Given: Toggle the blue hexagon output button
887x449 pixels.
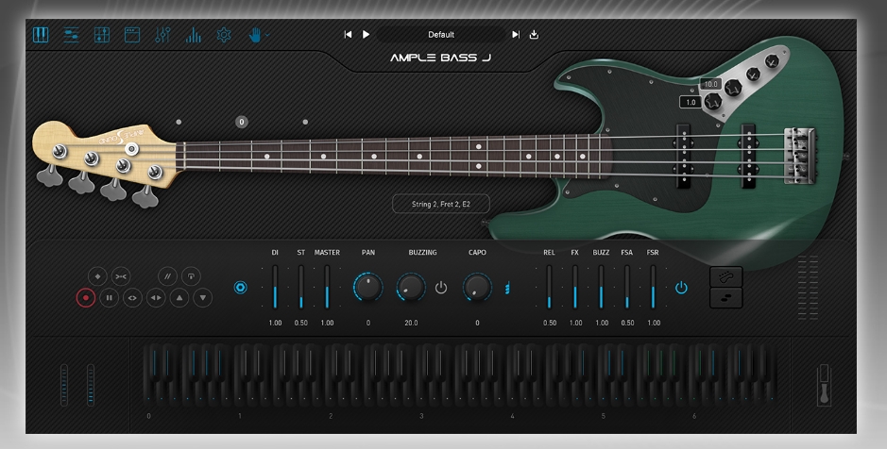Looking at the screenshot, I should click(241, 288).
